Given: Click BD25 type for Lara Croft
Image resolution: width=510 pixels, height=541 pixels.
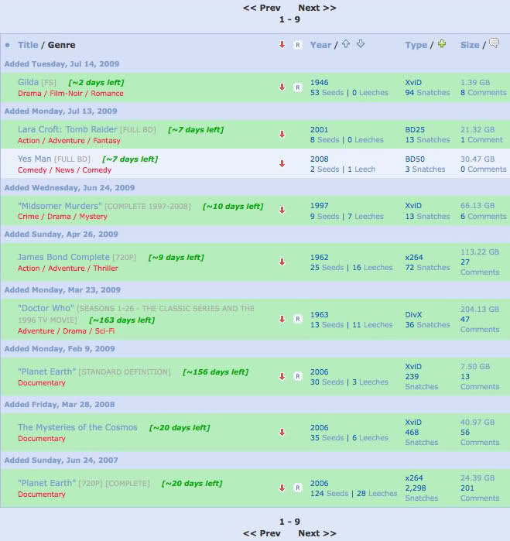Looking at the screenshot, I should (415, 130).
